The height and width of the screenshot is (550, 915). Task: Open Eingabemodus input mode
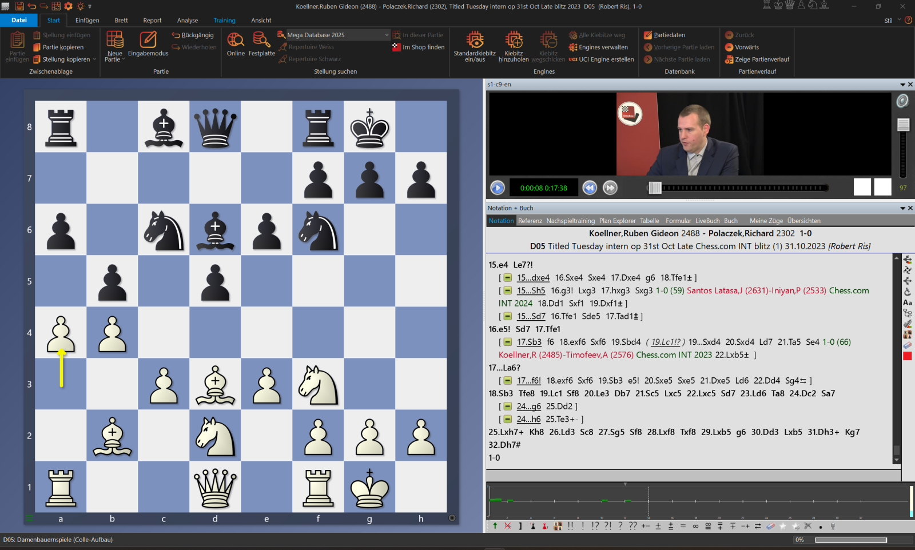[148, 40]
